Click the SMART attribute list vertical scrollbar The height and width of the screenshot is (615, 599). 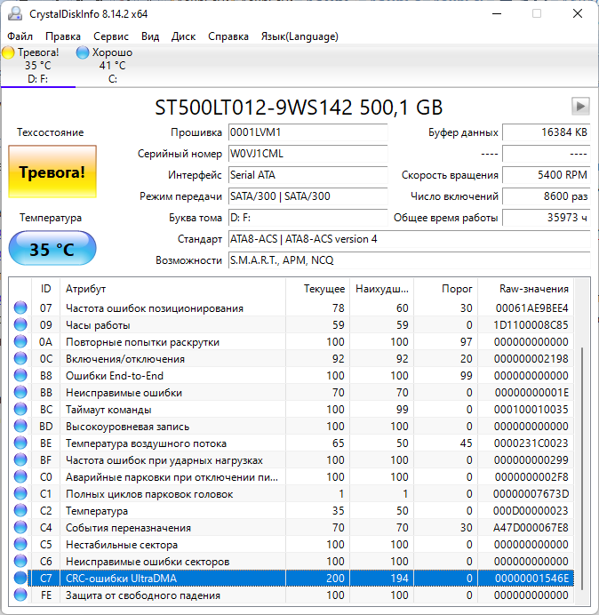581,468
